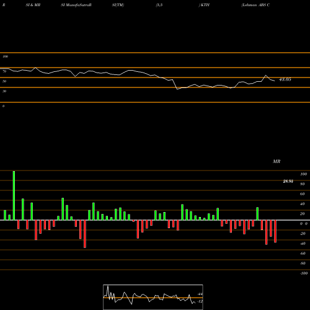
Task: Click the MR axis label -60
Action: [x=303, y=254]
